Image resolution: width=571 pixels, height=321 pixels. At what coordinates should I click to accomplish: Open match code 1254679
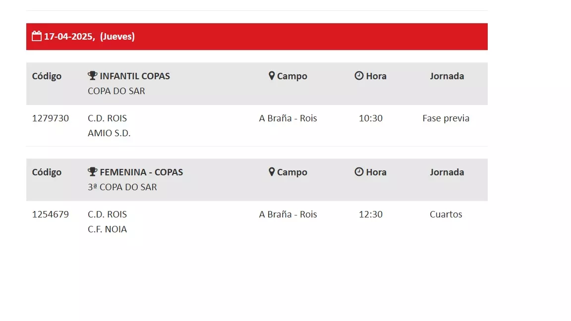pyautogui.click(x=50, y=214)
